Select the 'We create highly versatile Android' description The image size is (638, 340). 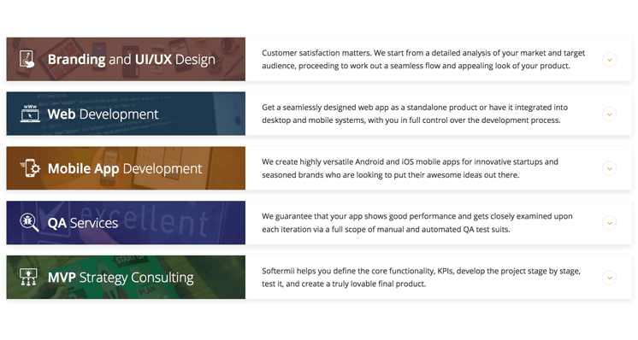410,168
